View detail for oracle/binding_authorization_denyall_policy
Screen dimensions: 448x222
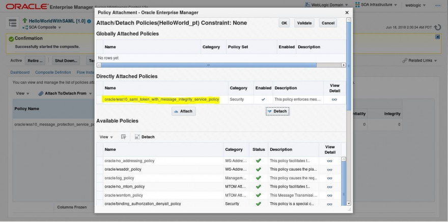[x=330, y=204]
